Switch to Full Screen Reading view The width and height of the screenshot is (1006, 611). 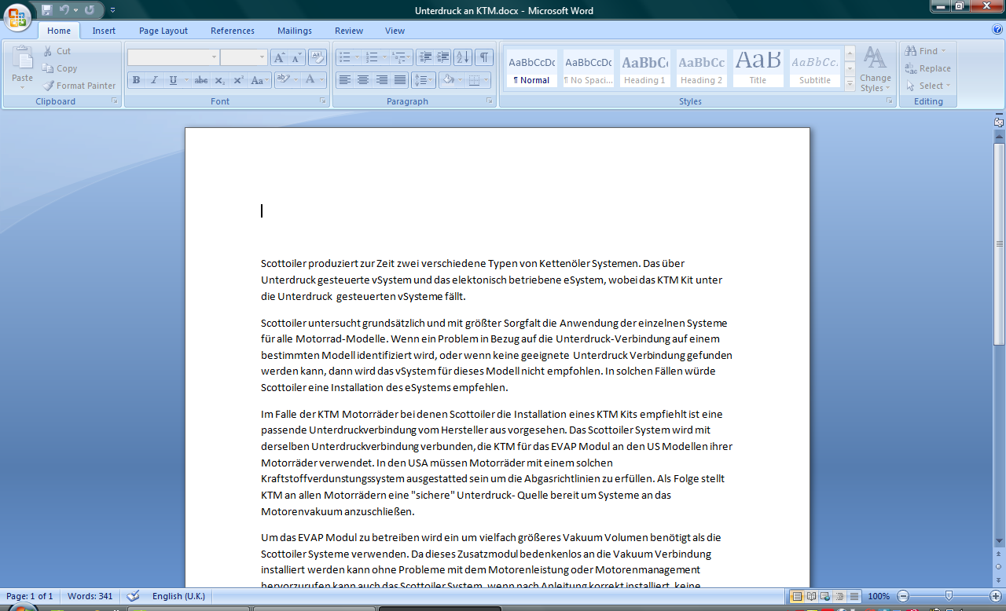(x=811, y=596)
